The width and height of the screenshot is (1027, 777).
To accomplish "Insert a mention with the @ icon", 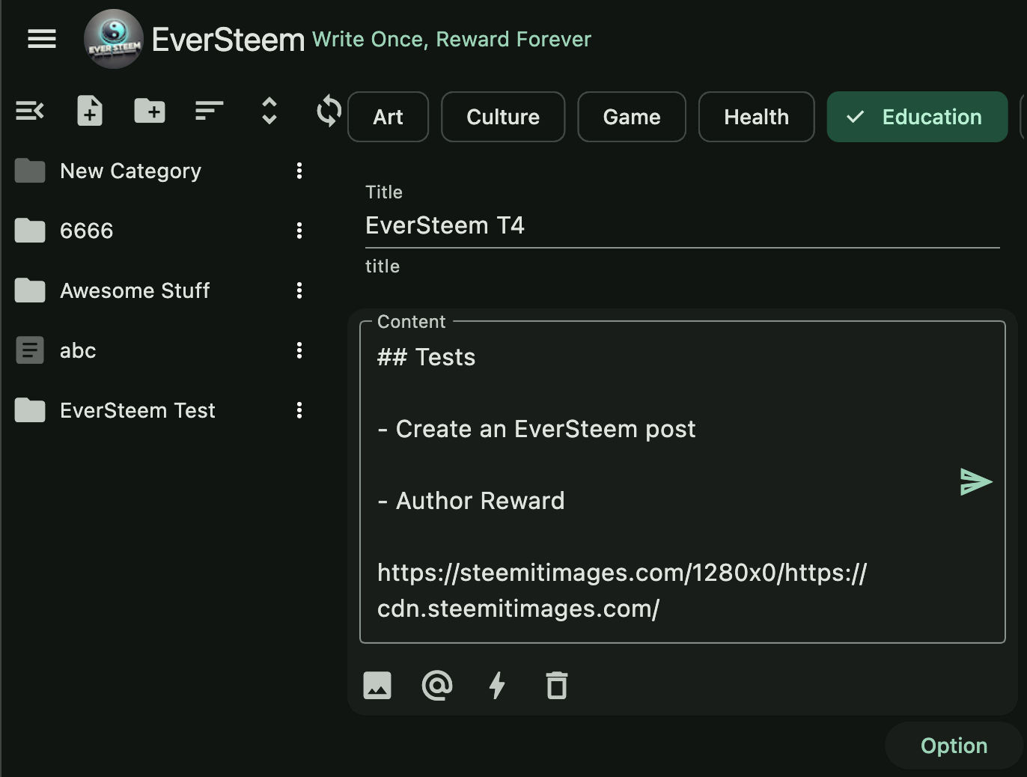I will click(x=437, y=685).
